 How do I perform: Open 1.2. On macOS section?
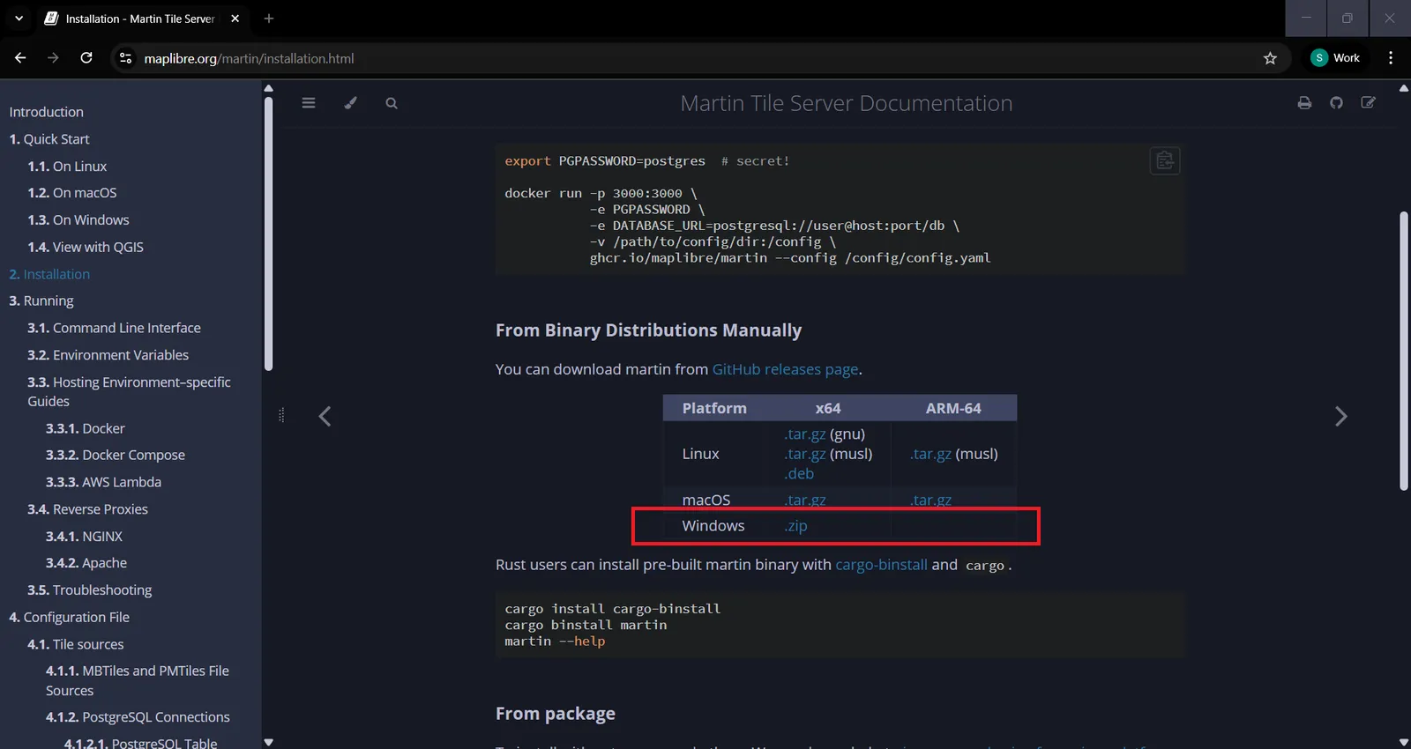coord(72,193)
